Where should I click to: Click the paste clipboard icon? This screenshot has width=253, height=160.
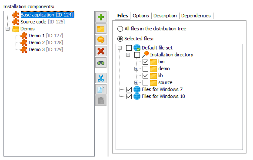(101, 101)
